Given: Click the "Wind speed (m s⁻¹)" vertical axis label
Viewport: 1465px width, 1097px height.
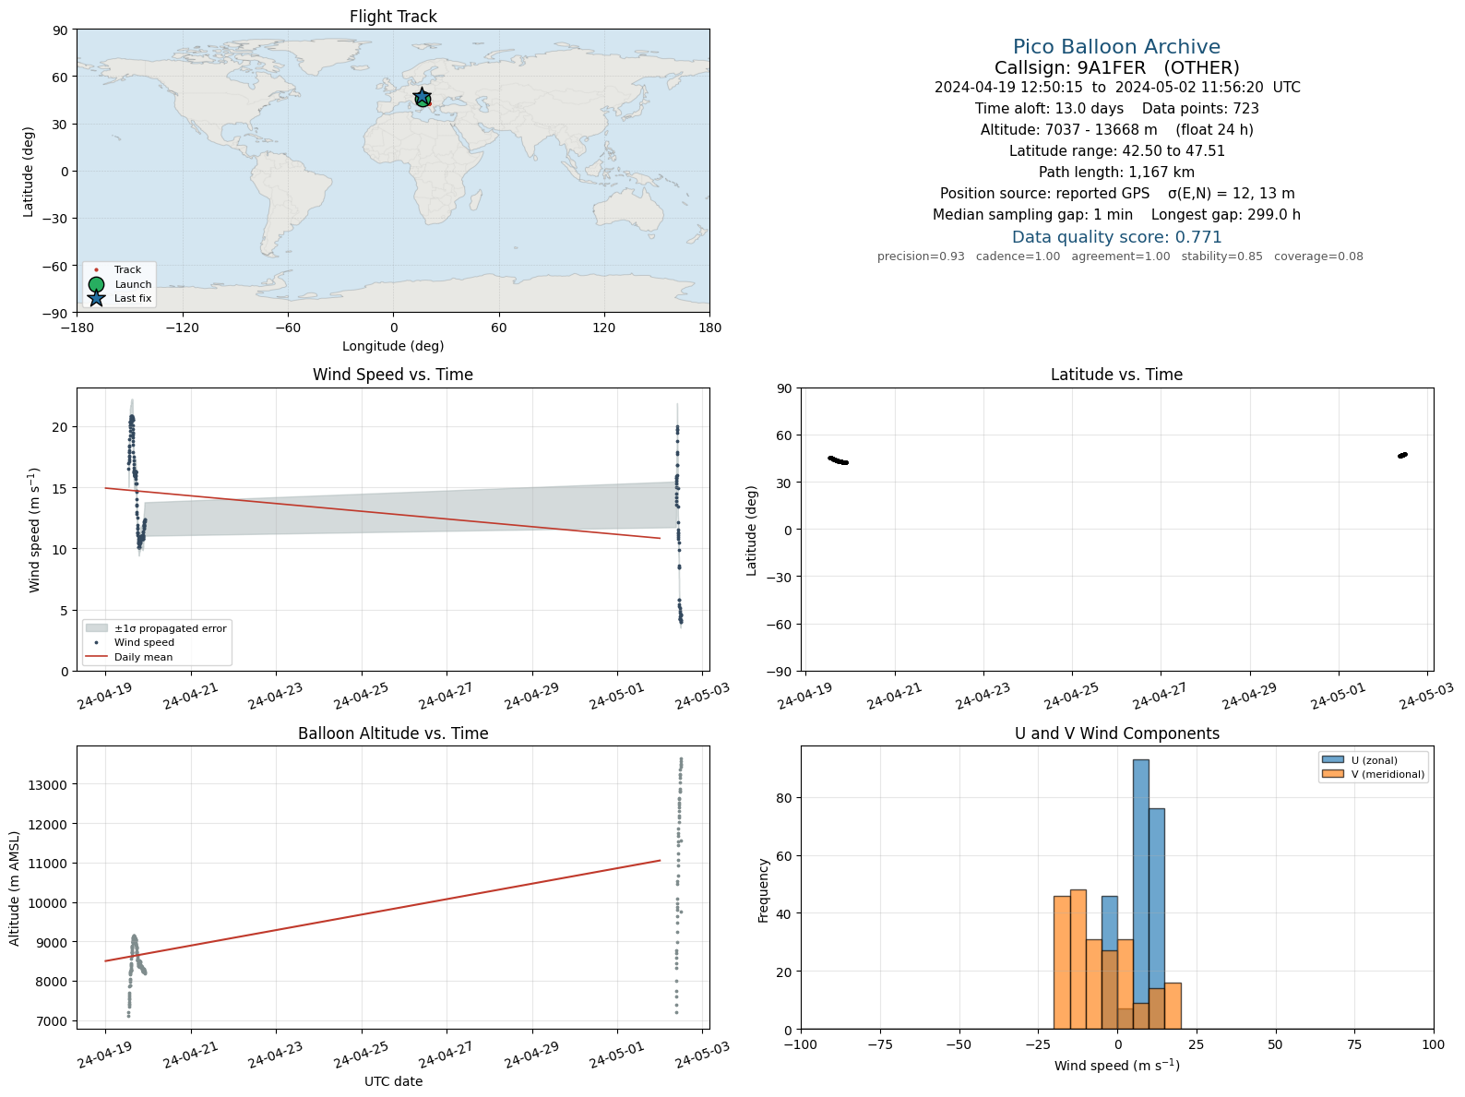Looking at the screenshot, I should [35, 530].
